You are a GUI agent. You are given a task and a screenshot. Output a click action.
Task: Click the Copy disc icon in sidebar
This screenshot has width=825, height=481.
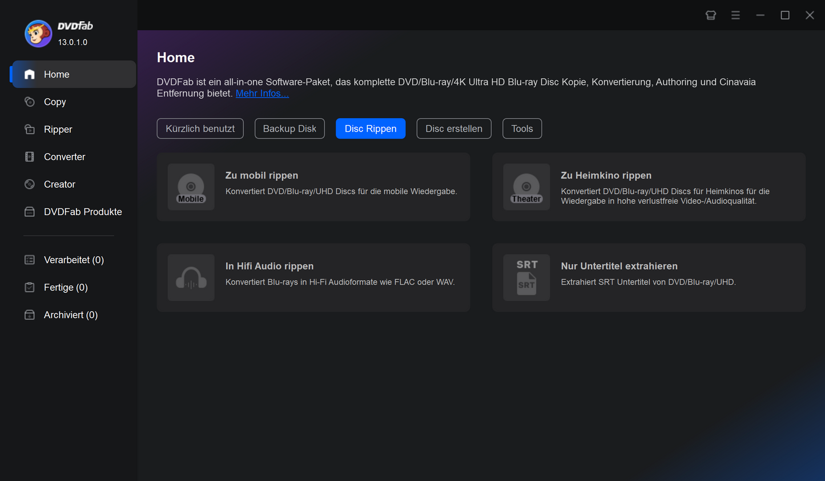[30, 102]
